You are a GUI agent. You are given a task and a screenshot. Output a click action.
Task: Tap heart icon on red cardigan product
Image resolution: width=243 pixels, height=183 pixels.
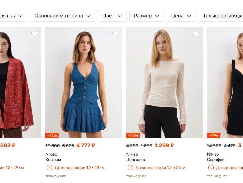(35, 34)
